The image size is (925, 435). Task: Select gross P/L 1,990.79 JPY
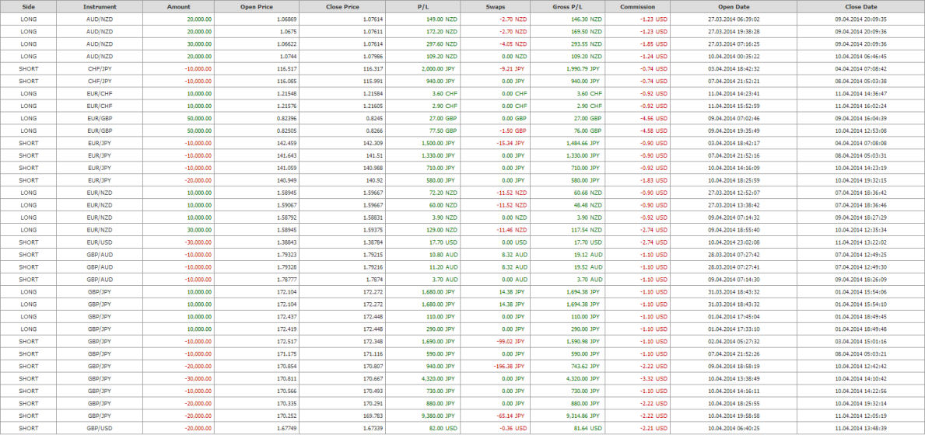coord(583,69)
